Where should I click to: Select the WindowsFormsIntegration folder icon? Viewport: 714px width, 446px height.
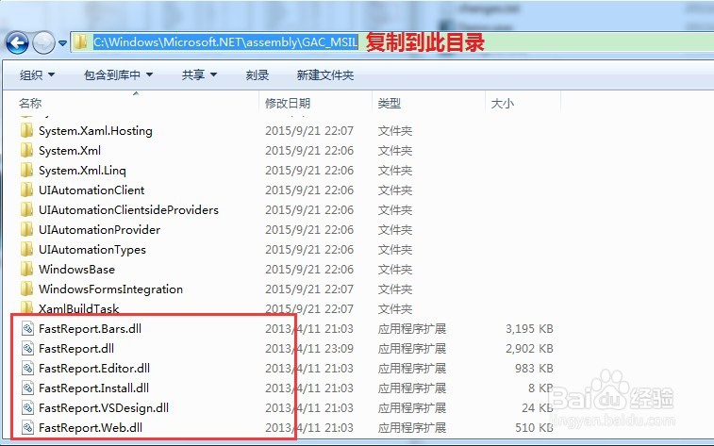pyautogui.click(x=26, y=289)
